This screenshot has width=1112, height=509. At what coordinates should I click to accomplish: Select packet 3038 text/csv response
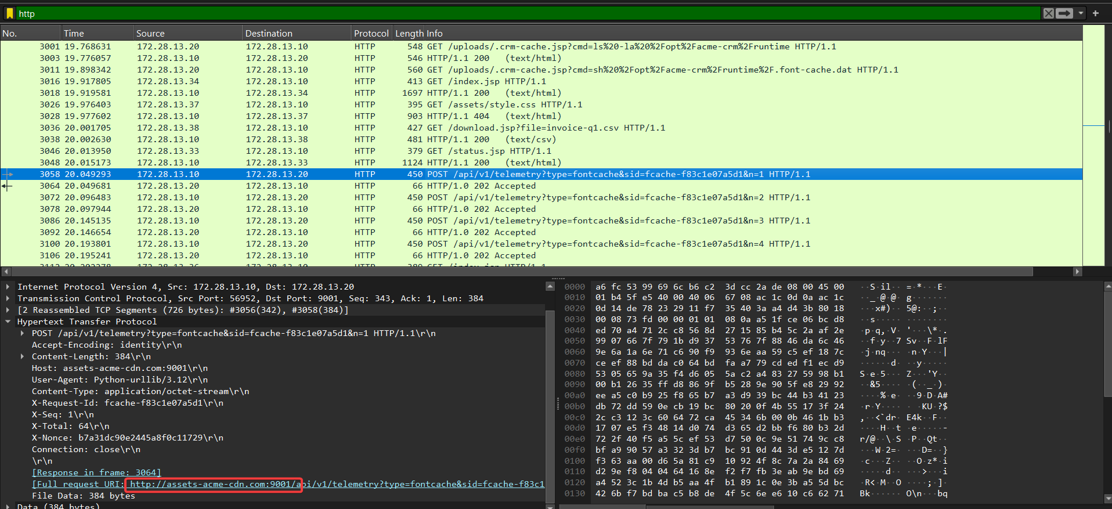click(x=541, y=139)
